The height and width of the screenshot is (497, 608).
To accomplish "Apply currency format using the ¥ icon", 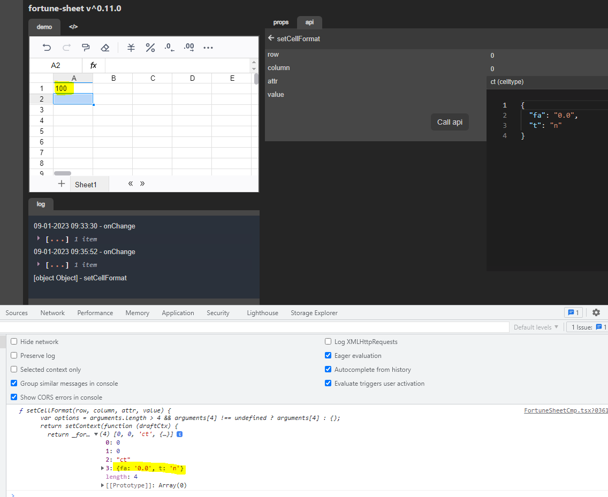I will (x=131, y=48).
